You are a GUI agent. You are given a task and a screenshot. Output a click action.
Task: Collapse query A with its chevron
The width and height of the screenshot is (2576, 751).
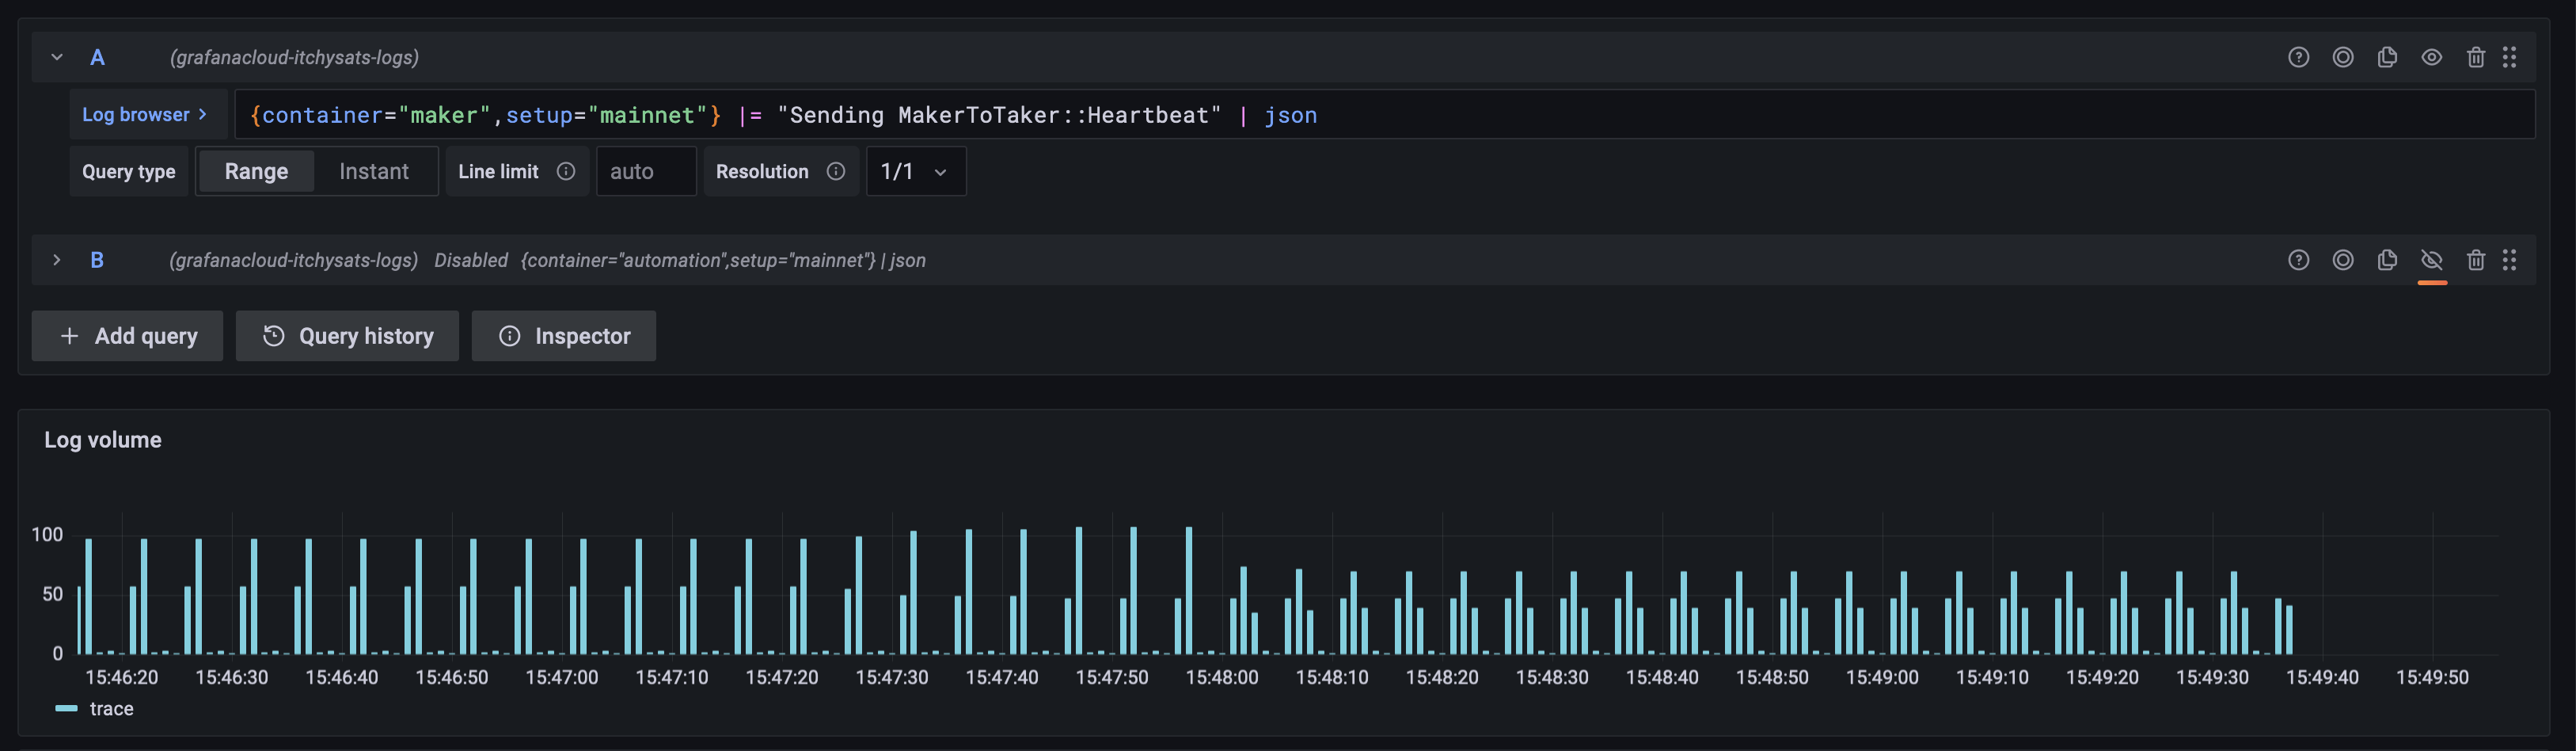[57, 57]
